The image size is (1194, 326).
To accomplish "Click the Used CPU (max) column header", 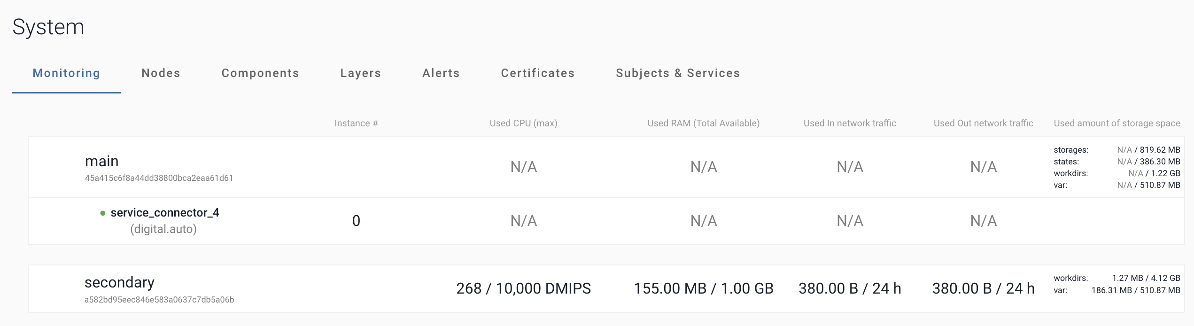I will [x=523, y=123].
